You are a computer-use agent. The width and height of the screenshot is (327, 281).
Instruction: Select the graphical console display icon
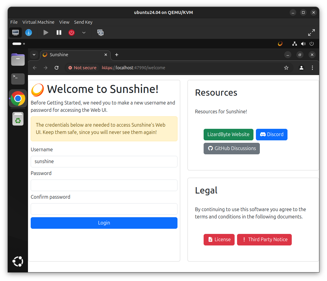pos(15,32)
